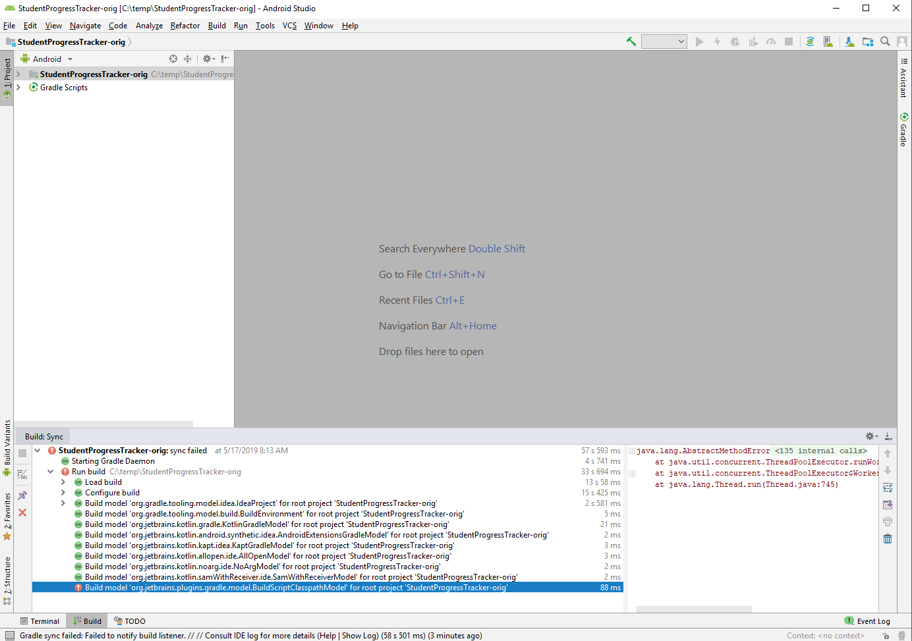Collapse the Run build node

coord(51,472)
